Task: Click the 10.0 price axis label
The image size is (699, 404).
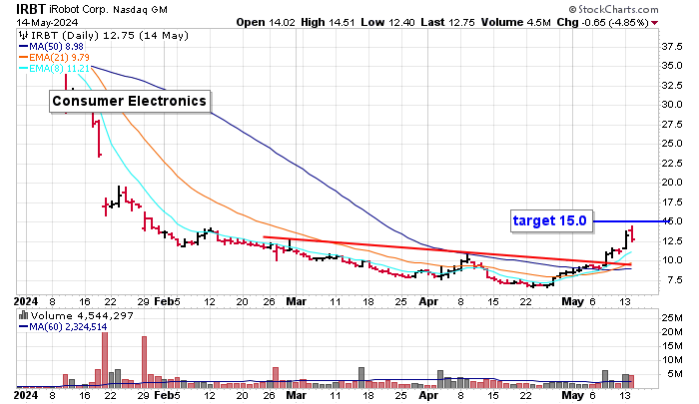Action: (x=672, y=260)
